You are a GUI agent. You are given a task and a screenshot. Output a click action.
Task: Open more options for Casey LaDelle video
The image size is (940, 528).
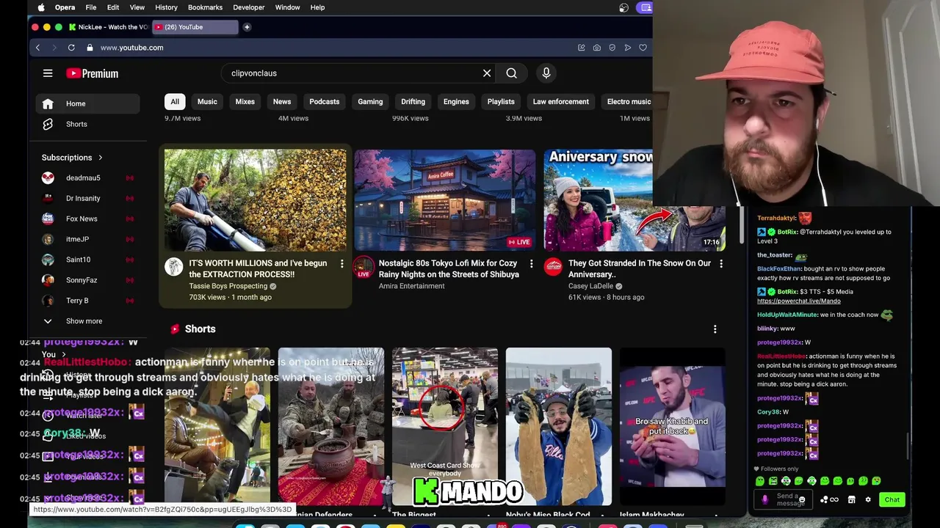(x=720, y=263)
